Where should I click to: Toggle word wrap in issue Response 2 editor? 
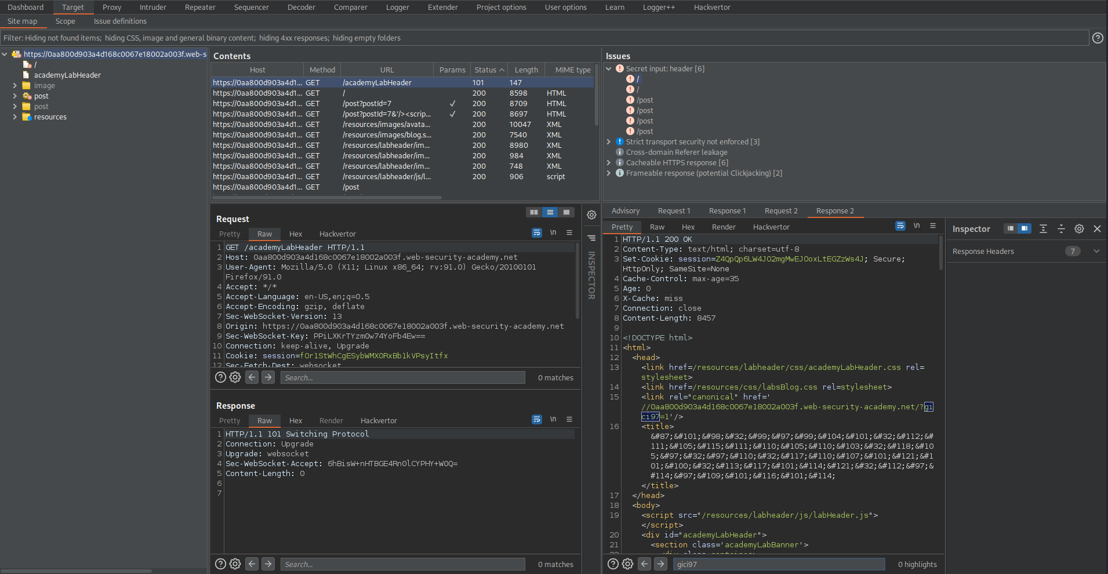tap(900, 226)
